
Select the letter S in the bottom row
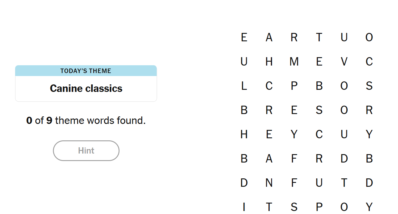pos(294,207)
